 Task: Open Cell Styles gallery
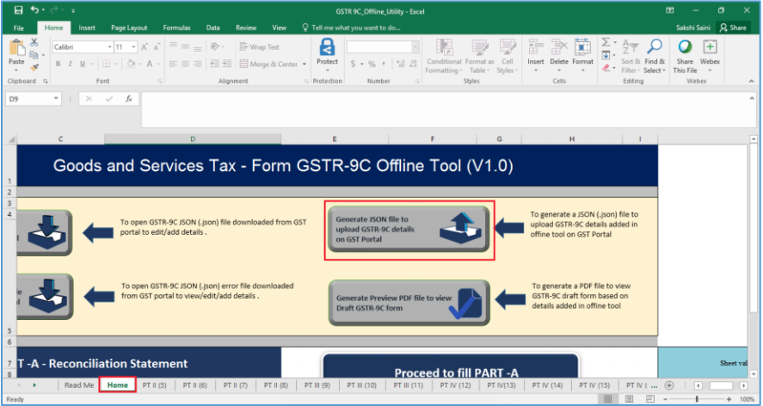tap(507, 57)
